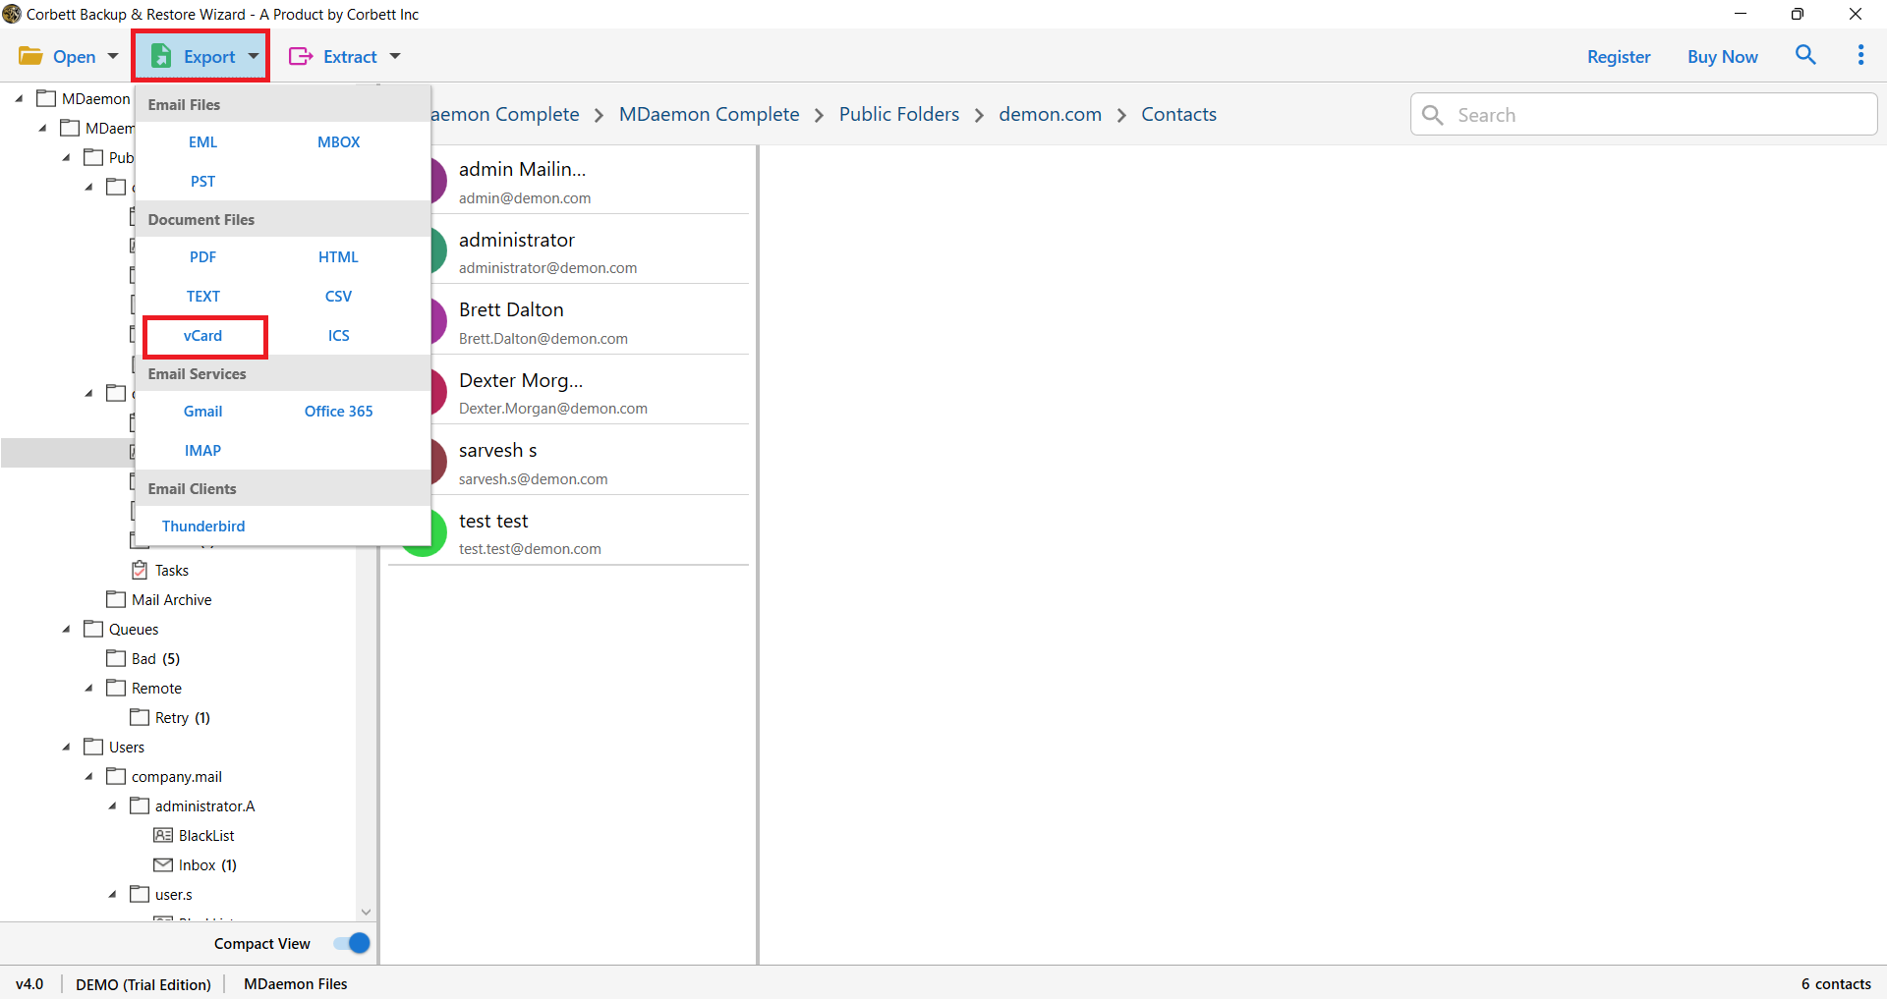Choose ICS export option
1887x999 pixels.
coord(338,335)
